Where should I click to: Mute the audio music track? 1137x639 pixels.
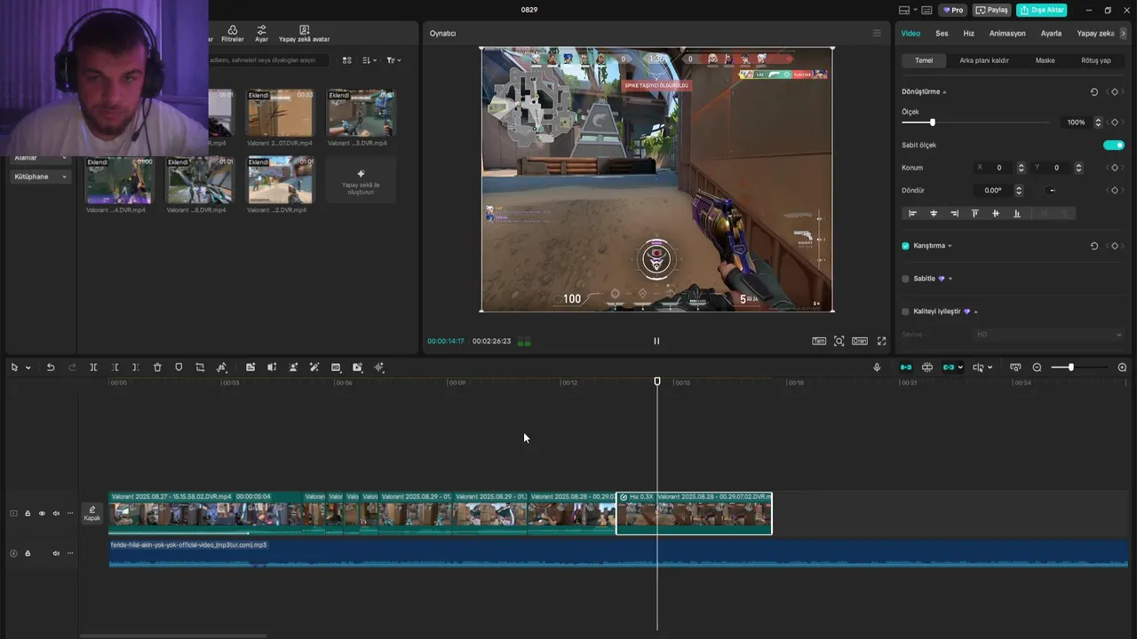pyautogui.click(x=56, y=553)
